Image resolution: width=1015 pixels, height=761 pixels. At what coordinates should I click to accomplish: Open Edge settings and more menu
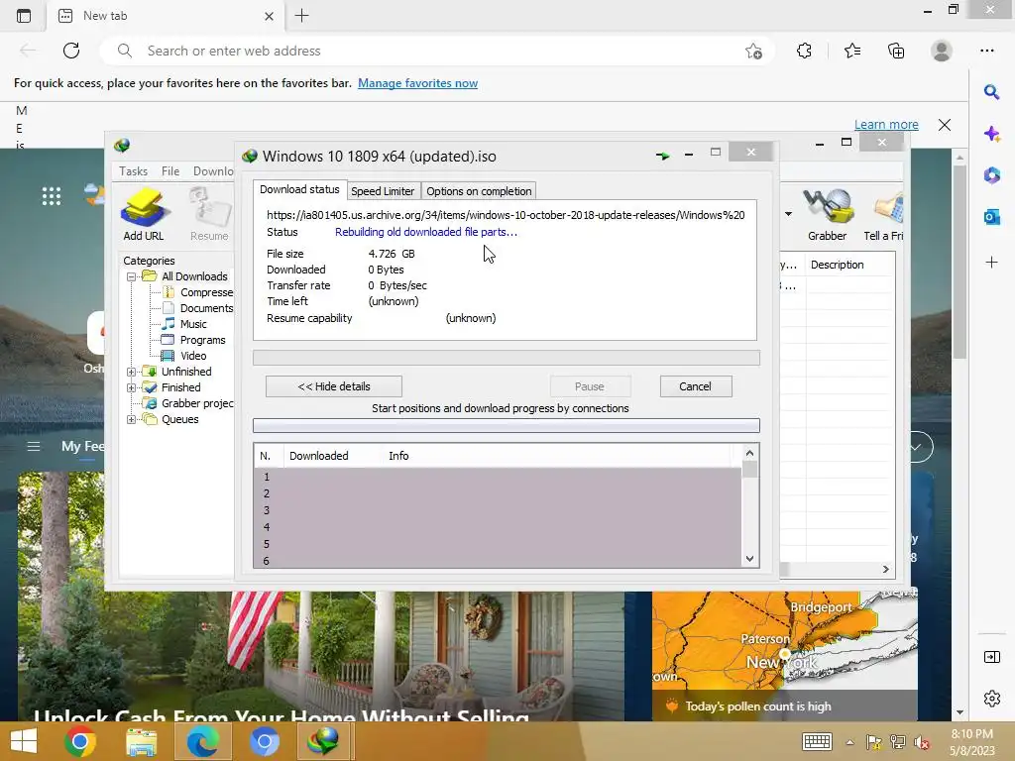coord(986,51)
